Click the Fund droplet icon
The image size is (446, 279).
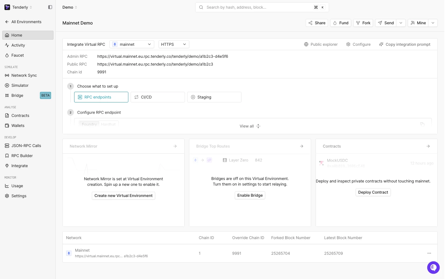coord(335,23)
